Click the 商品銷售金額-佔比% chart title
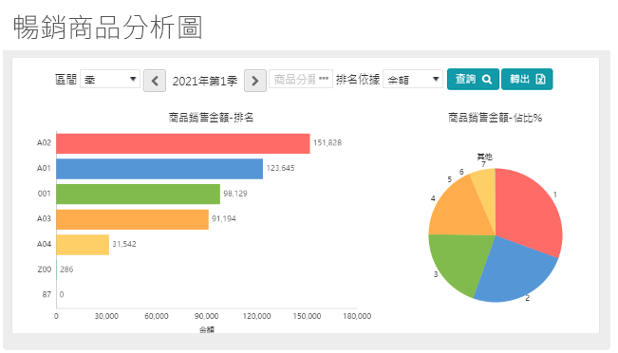The image size is (618, 353). pyautogui.click(x=495, y=118)
